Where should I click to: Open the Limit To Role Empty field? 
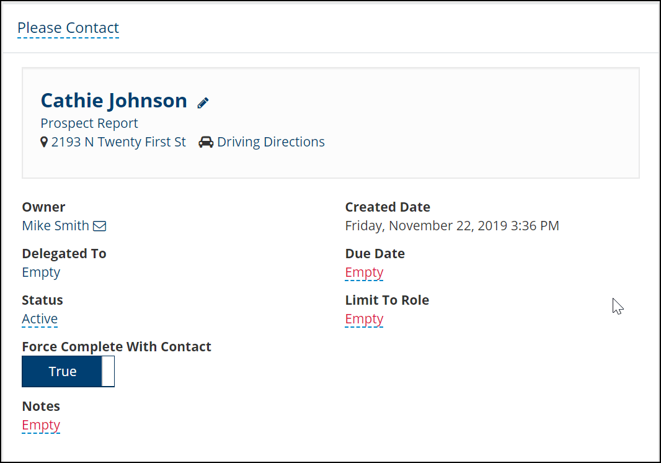click(x=364, y=318)
